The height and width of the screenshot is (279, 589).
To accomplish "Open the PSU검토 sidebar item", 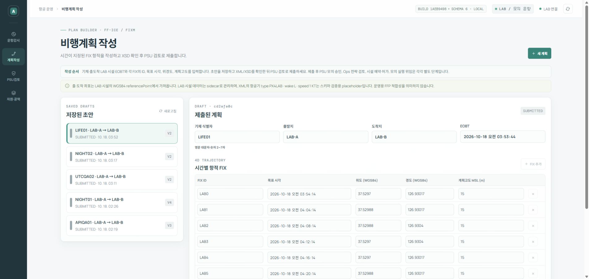I will point(13,76).
